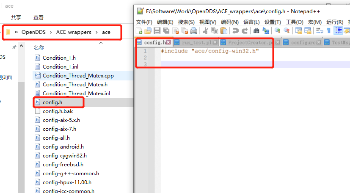Open the 文件(F) menu

144,22
